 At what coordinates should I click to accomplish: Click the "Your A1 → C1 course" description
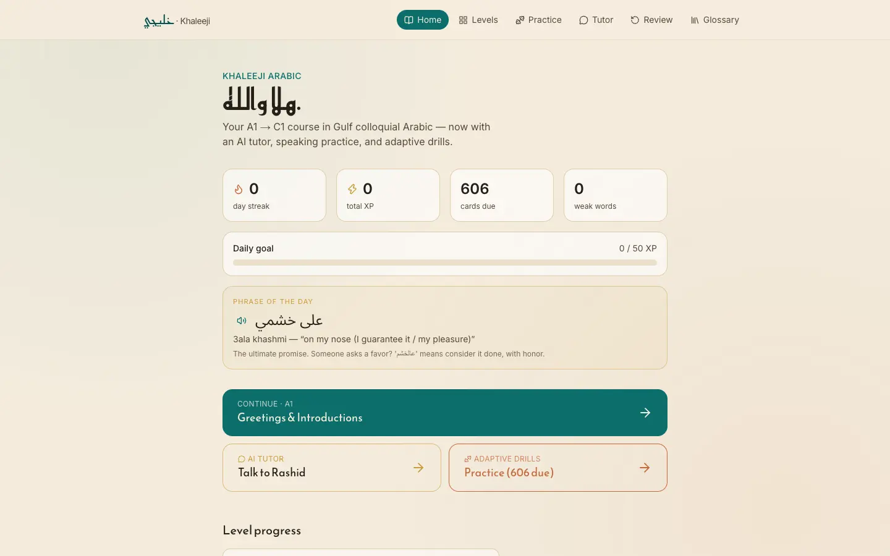click(357, 134)
